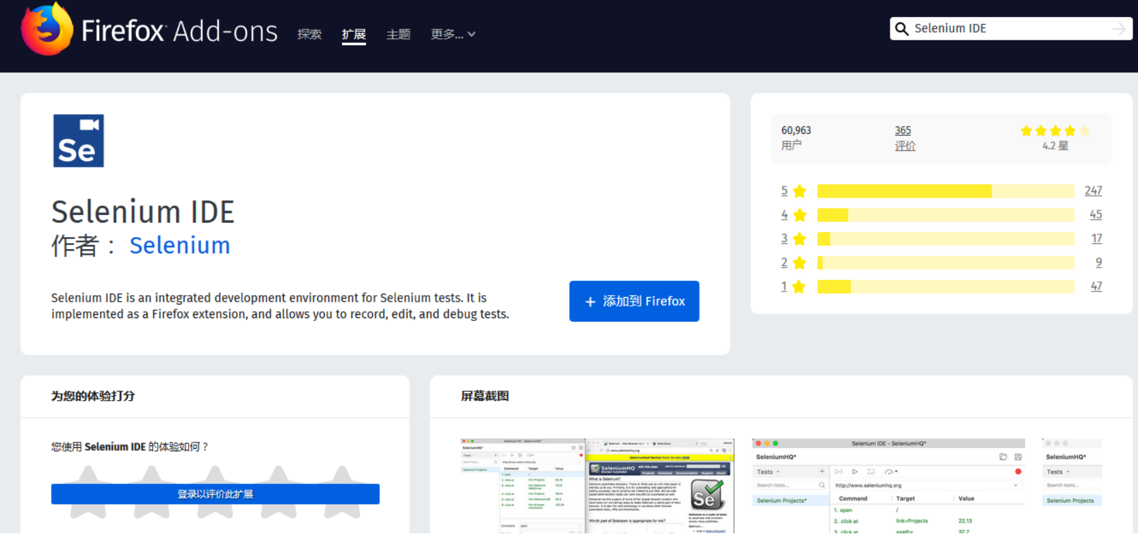
Task: Click the description starting "Selenium IDE is an integrated"
Action: [x=280, y=306]
